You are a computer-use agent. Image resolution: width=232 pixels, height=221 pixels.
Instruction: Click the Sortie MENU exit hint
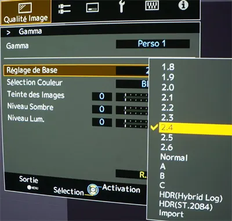point(29,183)
